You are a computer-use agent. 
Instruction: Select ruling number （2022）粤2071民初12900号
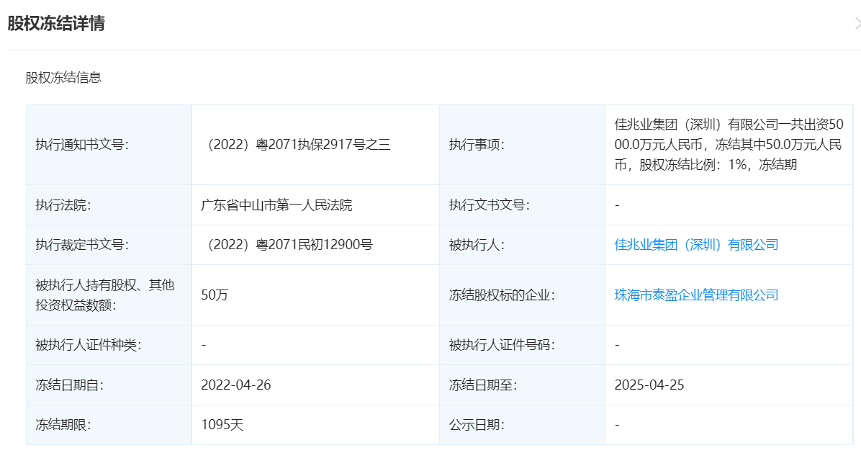coord(287,245)
